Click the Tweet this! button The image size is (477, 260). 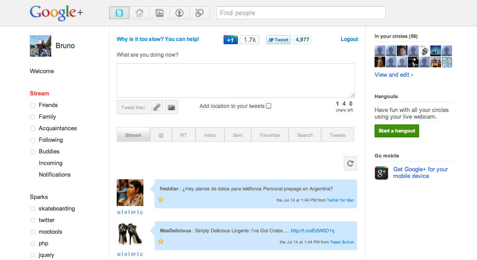133,107
